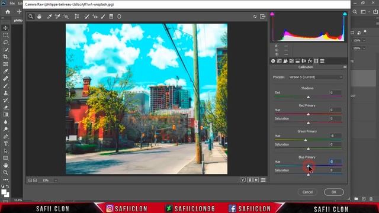The height and width of the screenshot is (213, 379).
Task: Click the OK button
Action: point(334,192)
